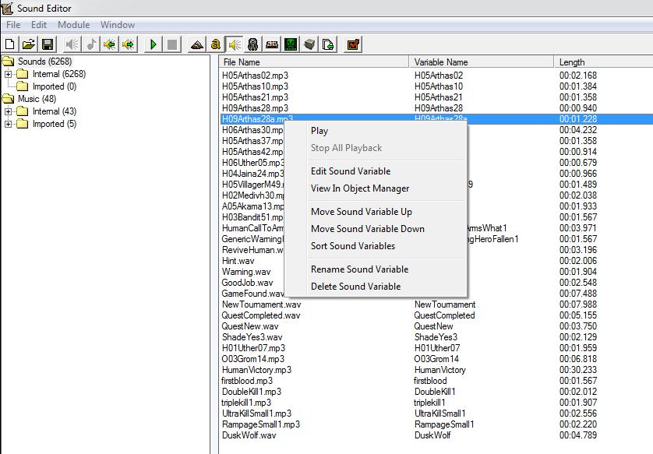Open the Terrain Editor mountain icon
Screen dimensions: 653x454
[196, 44]
